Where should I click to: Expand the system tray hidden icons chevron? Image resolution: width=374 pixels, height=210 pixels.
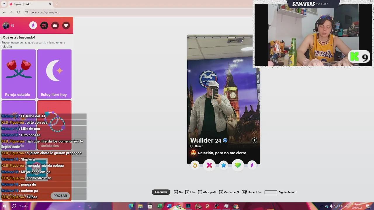322,206
